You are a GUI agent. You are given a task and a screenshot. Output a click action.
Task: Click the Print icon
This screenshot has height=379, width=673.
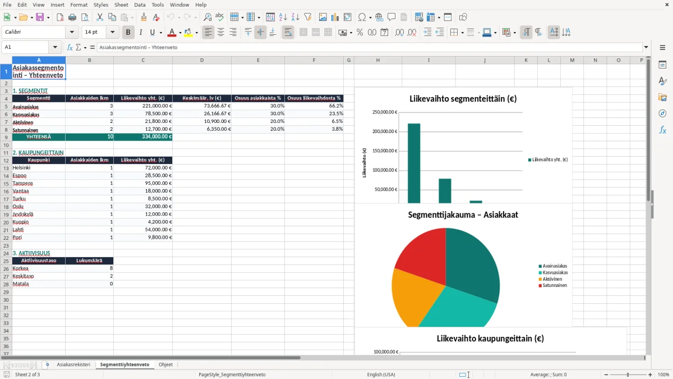point(71,17)
